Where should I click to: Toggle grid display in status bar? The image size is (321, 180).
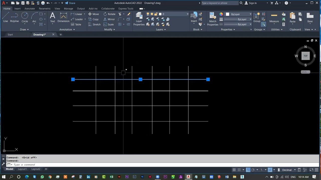pos(234,170)
